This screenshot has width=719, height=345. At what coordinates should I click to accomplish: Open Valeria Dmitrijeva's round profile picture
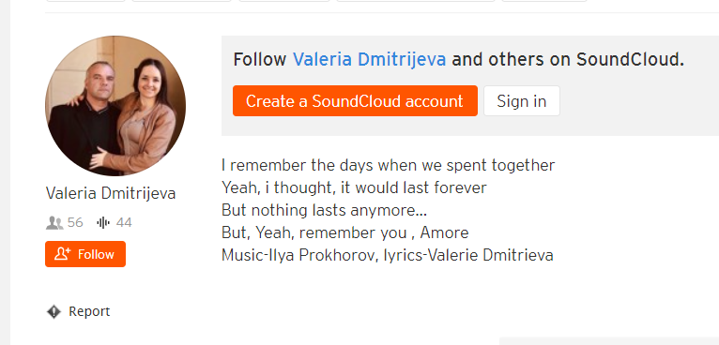(115, 106)
